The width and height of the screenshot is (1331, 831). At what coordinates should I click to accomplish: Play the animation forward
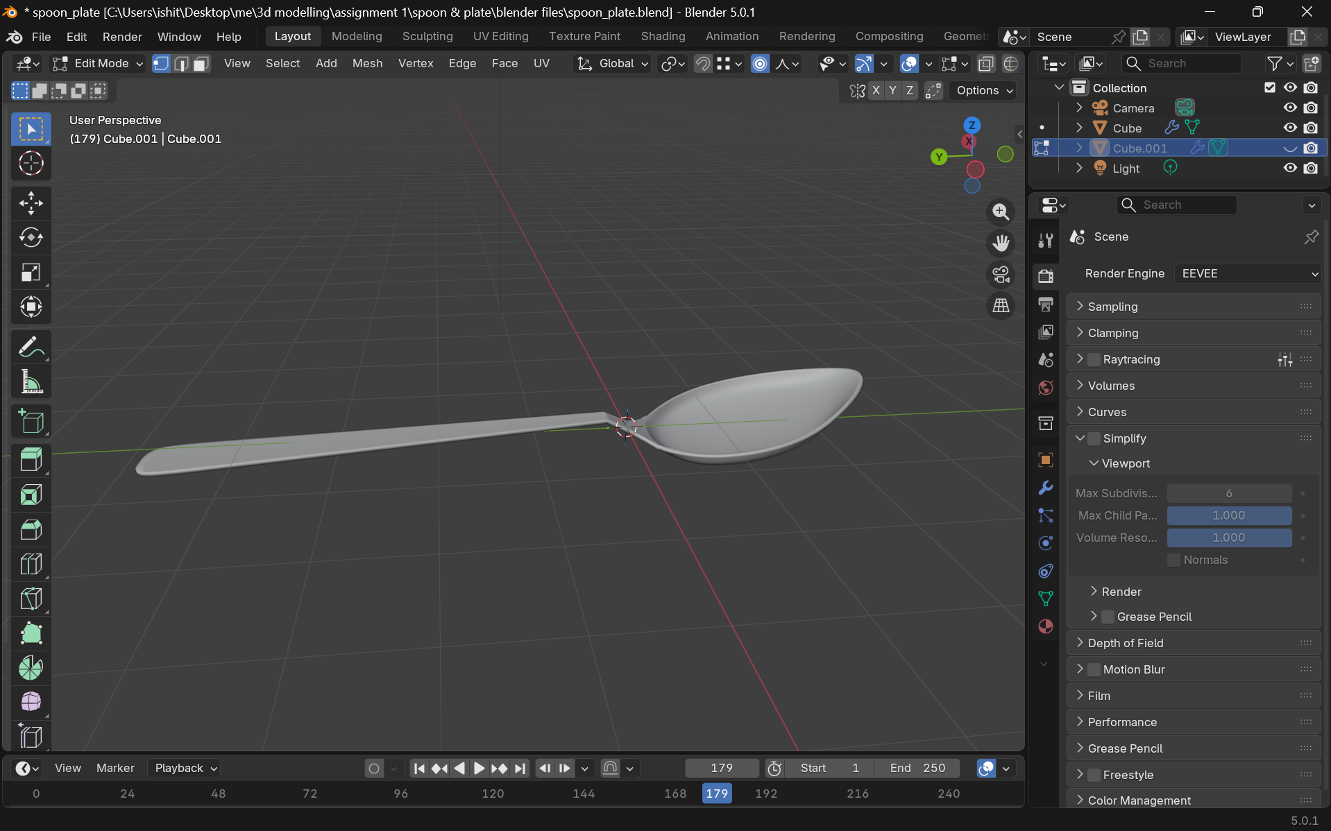[x=479, y=768]
